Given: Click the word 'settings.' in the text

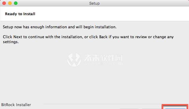Looking at the screenshot, I should point(11,42).
